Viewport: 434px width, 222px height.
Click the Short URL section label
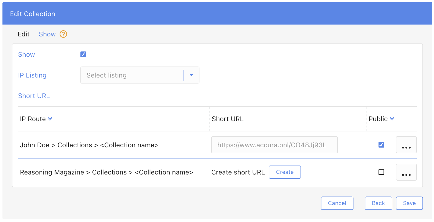(x=34, y=96)
